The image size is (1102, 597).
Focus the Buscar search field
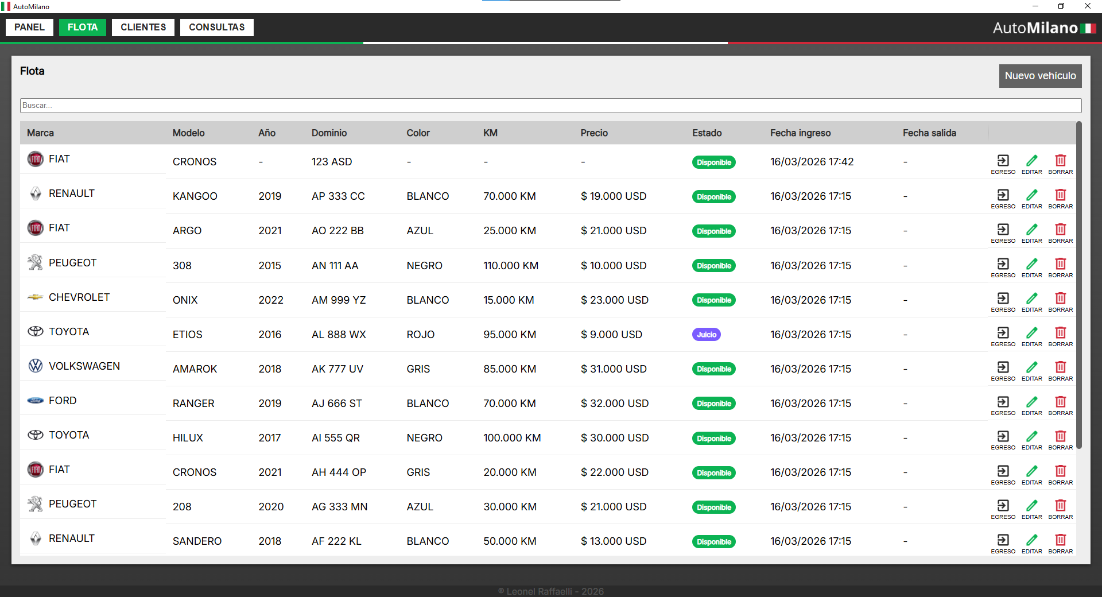pyautogui.click(x=550, y=106)
